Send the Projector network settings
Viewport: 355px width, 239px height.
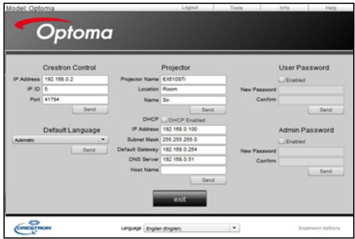(x=208, y=180)
